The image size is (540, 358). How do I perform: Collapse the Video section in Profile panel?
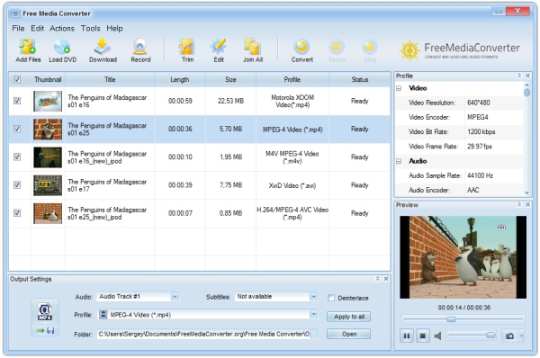tap(399, 88)
